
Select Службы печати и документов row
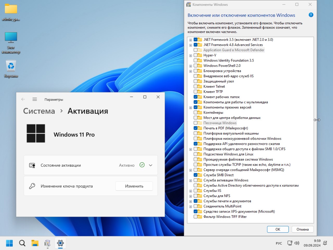[x=227, y=201]
